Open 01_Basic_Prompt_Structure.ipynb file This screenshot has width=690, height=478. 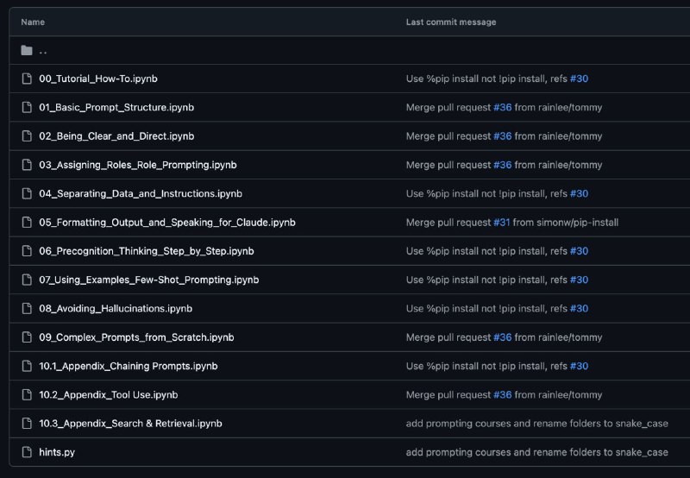(116, 107)
